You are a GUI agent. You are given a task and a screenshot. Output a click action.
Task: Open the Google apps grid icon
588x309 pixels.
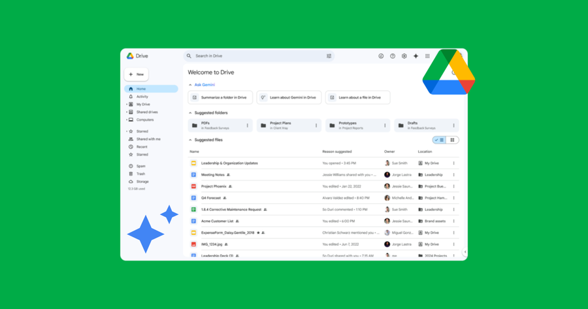tap(427, 56)
